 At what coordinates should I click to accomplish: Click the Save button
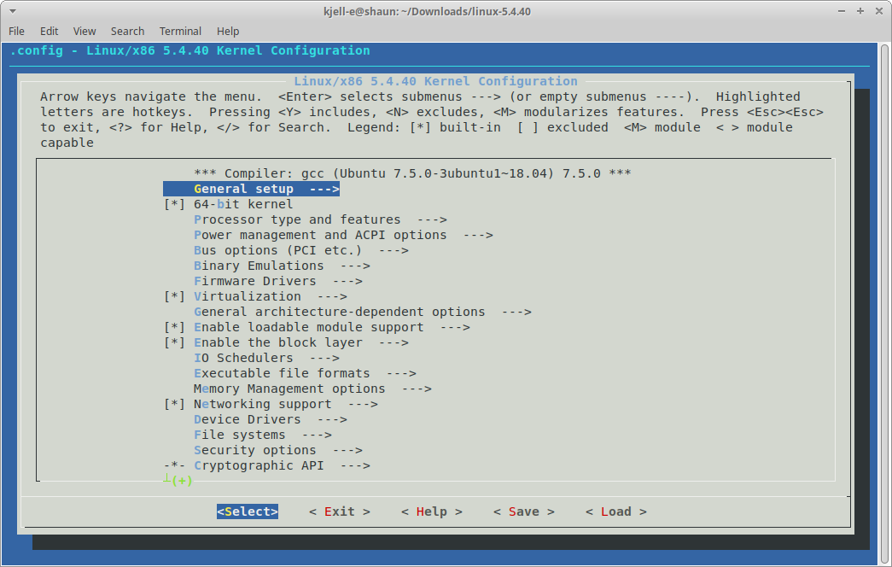click(x=523, y=511)
